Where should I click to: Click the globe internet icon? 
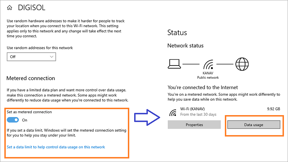(x=242, y=63)
